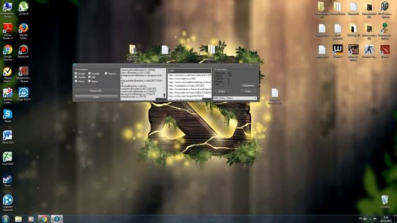The width and height of the screenshot is (397, 223).
Task: Open Google Chrome desktop shortcut
Action: tap(7, 53)
